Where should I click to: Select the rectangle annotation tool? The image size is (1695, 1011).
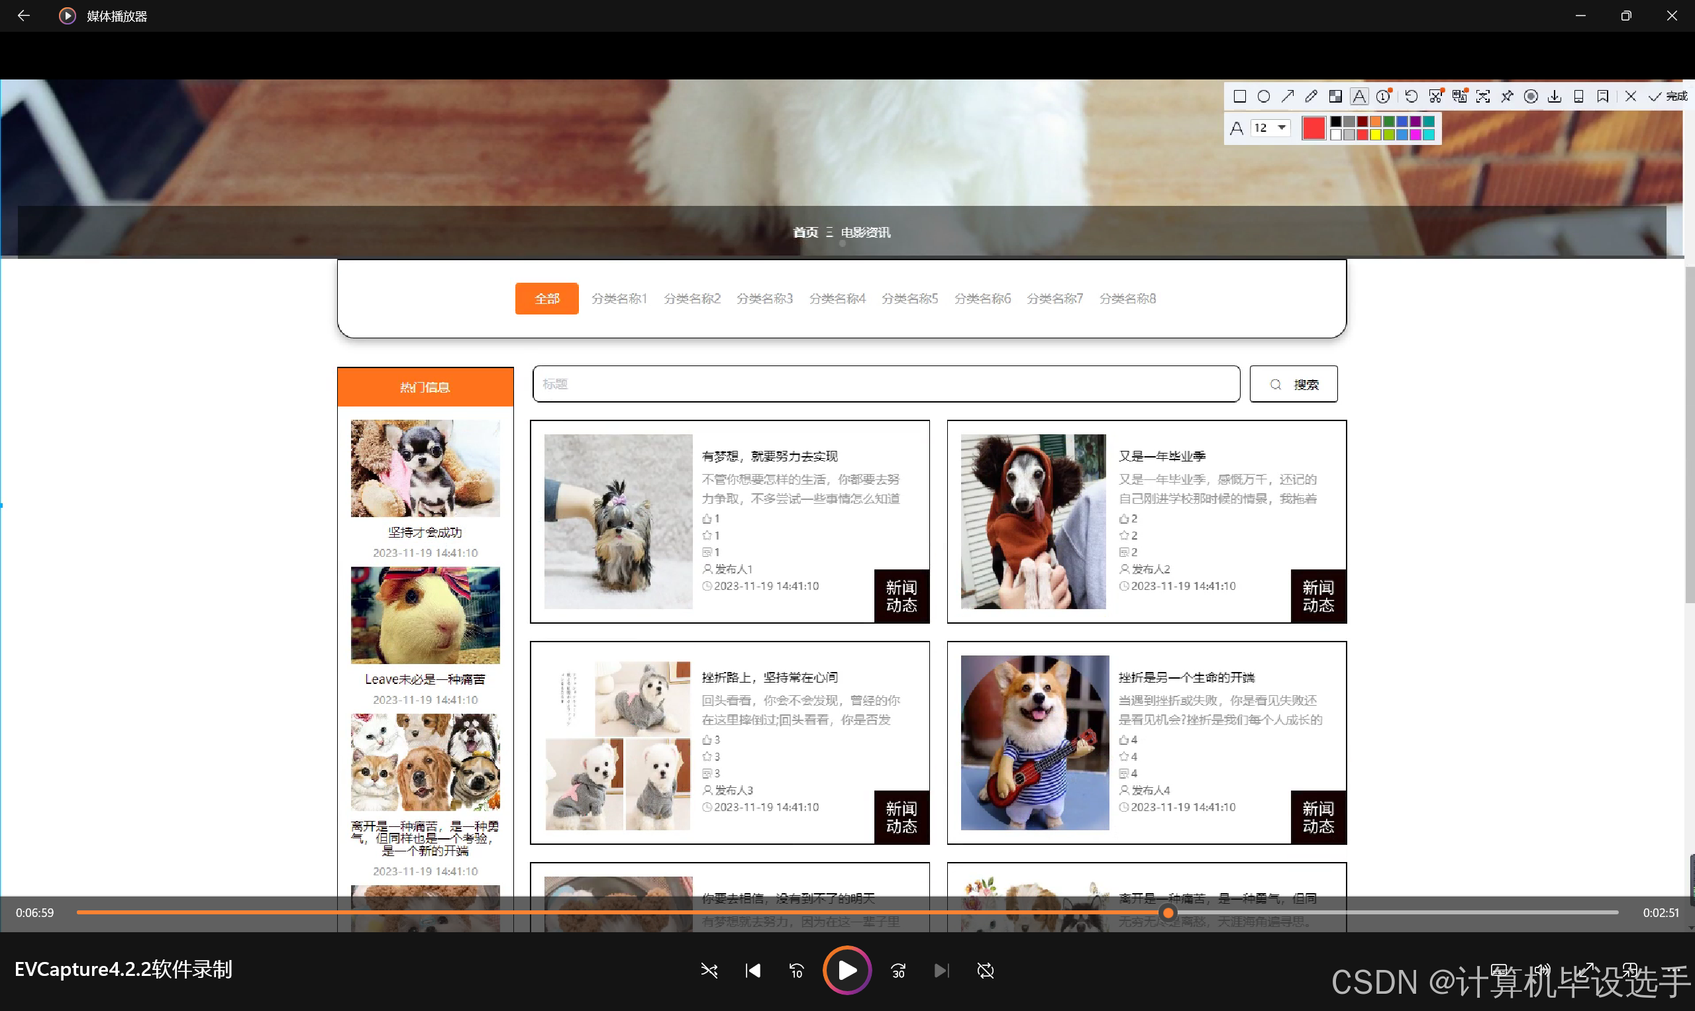1240,97
